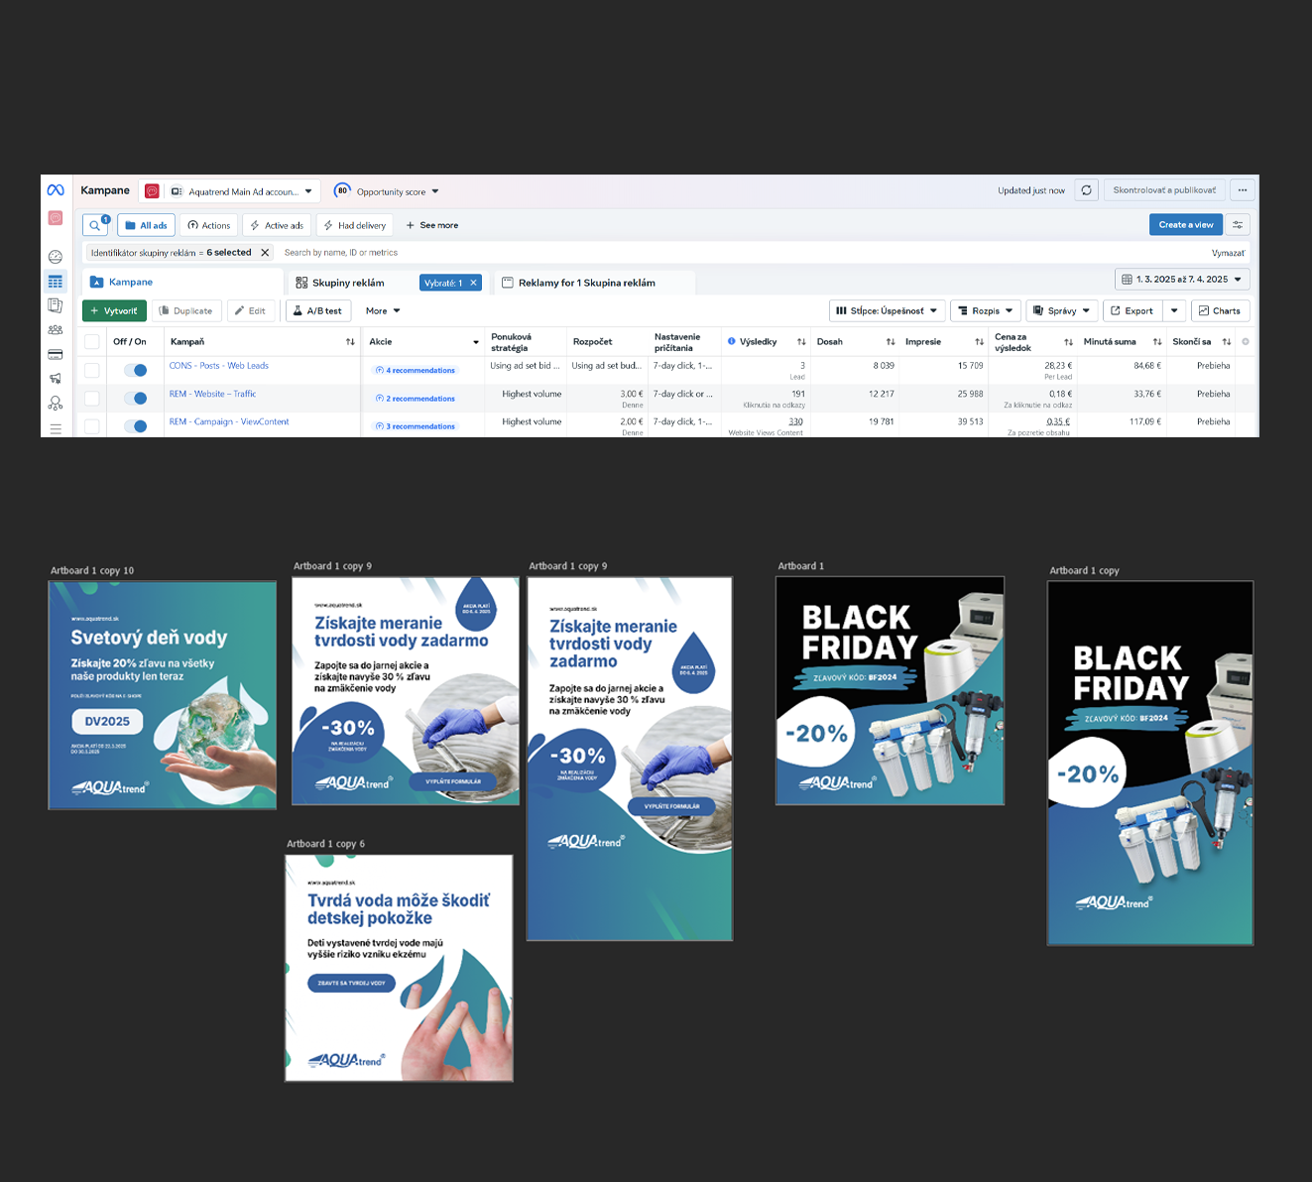Sort by Minutá suma column arrows
This screenshot has width=1312, height=1182.
(1157, 342)
